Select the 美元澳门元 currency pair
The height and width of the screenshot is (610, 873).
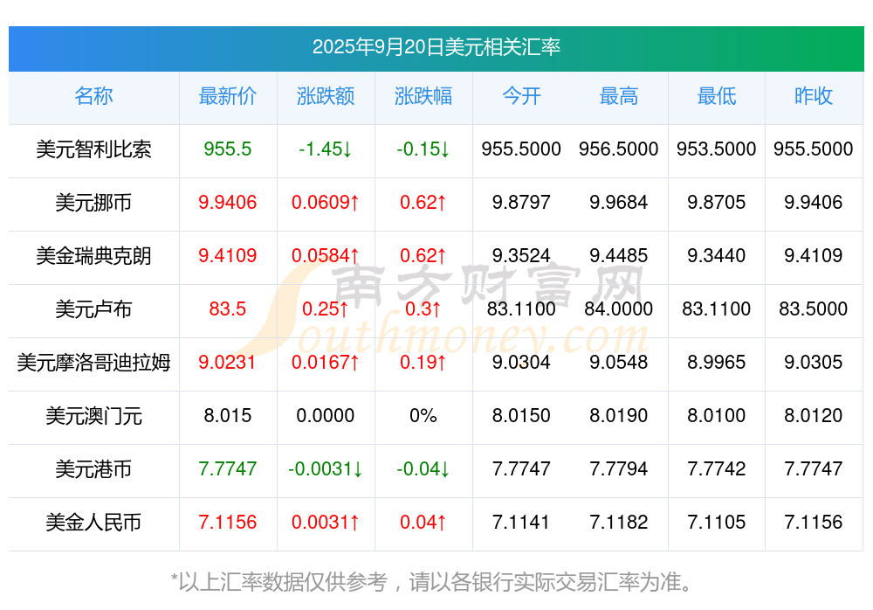coord(93,416)
